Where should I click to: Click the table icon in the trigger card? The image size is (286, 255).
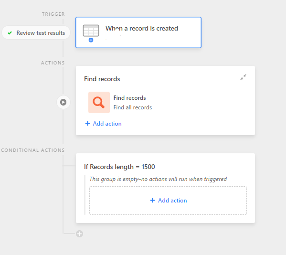click(x=91, y=31)
